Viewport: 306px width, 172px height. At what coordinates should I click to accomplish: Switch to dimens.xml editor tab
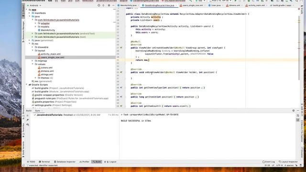(x=234, y=5)
